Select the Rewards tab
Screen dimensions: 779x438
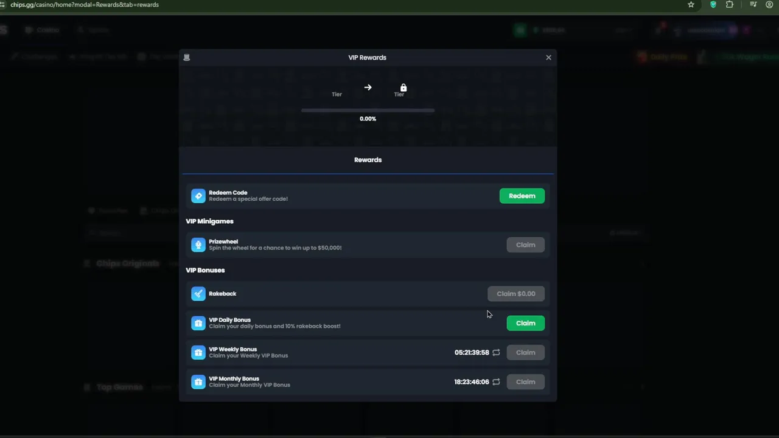point(368,160)
